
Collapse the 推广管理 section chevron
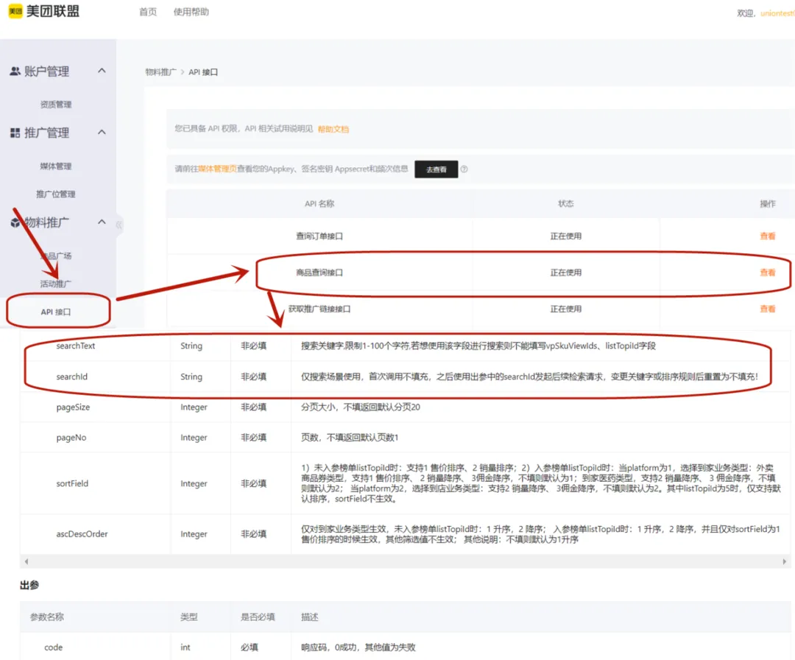point(102,133)
